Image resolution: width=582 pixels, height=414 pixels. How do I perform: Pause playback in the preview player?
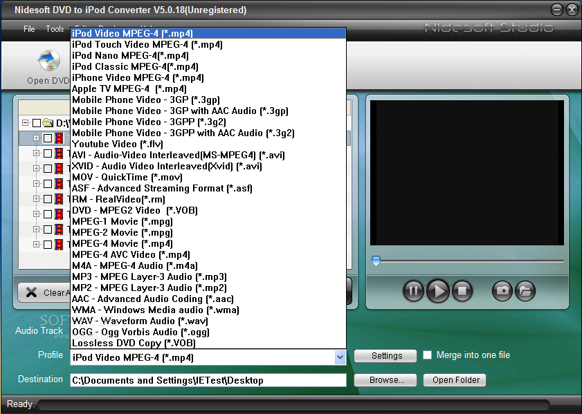point(413,290)
